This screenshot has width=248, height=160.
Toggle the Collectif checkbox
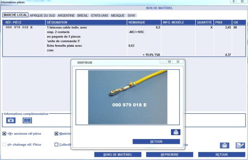click(x=56, y=145)
